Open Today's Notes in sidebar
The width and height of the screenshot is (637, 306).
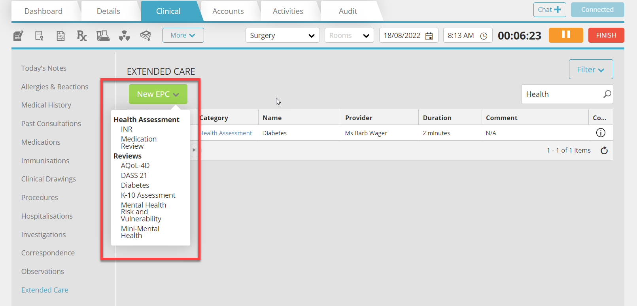pos(44,68)
